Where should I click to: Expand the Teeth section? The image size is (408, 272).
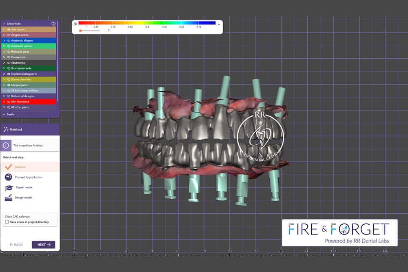point(4,115)
